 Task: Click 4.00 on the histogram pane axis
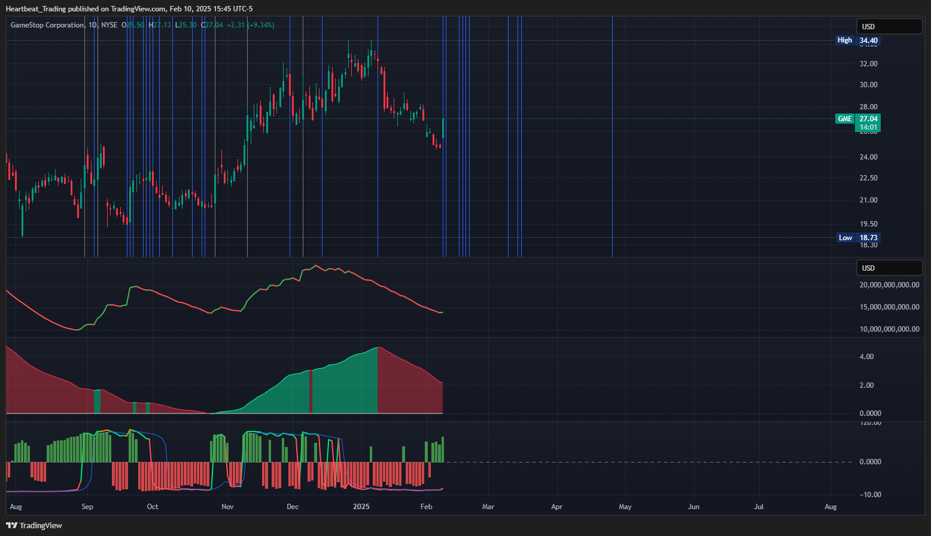pos(866,357)
